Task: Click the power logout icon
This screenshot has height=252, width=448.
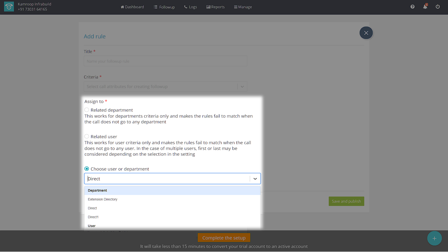Action: click(x=437, y=7)
